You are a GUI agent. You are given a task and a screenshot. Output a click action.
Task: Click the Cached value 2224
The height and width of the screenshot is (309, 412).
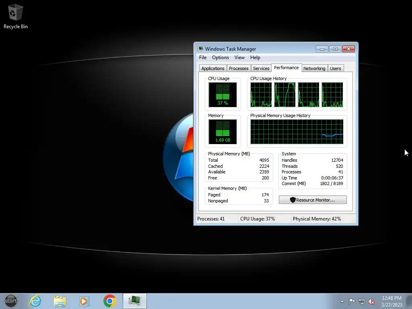(x=264, y=166)
